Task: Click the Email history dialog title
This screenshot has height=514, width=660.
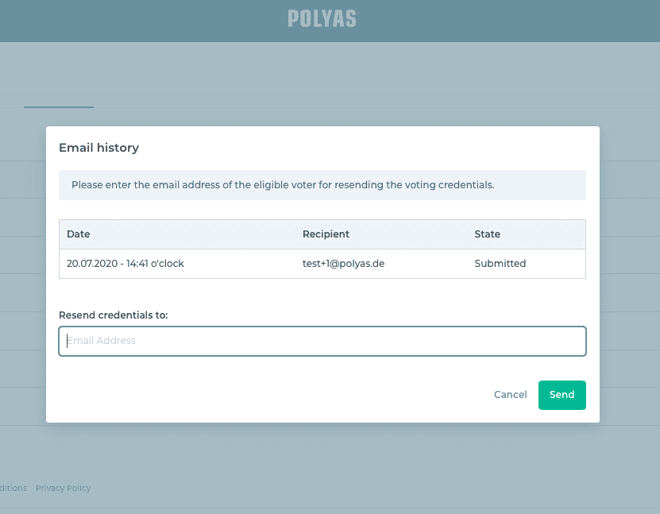Action: (x=99, y=148)
